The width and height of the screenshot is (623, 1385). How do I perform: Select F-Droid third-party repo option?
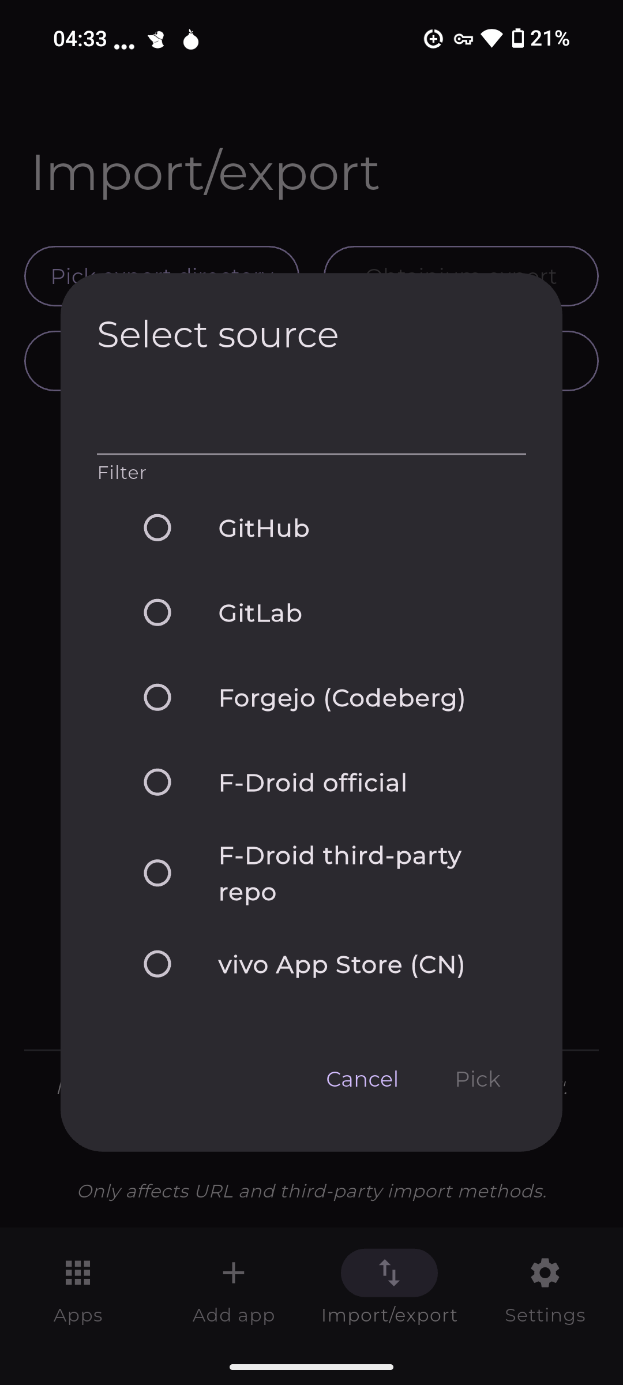157,873
